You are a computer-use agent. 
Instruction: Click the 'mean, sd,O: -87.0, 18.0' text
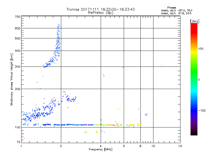pos(176,10)
